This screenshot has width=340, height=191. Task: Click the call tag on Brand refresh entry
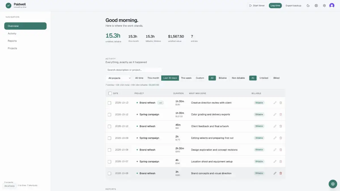[160, 103]
